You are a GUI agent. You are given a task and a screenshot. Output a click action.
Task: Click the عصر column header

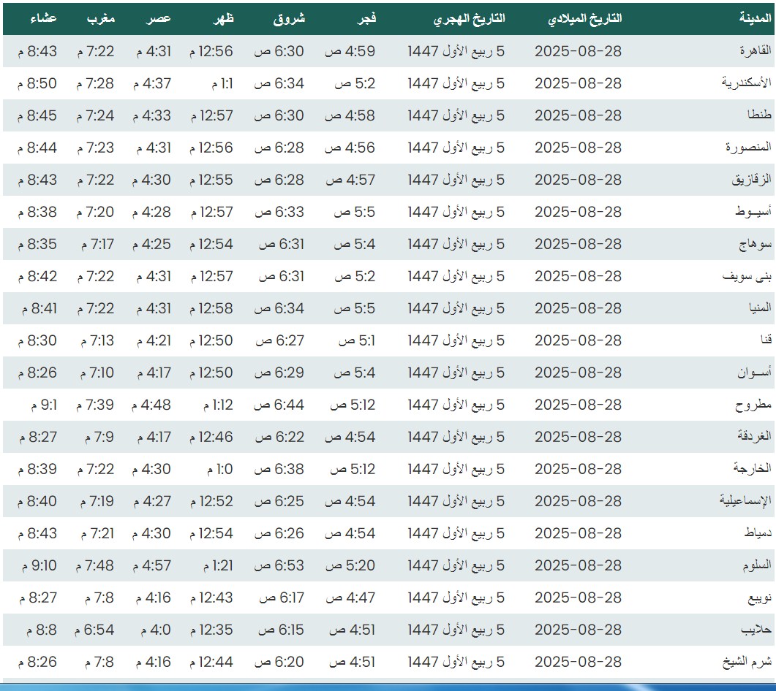(x=161, y=19)
